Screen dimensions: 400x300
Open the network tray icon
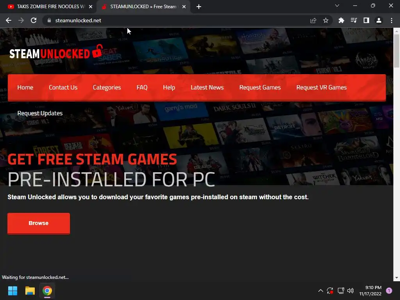coord(341,291)
